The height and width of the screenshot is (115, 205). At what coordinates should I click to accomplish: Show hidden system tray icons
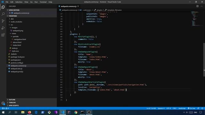click(184, 112)
